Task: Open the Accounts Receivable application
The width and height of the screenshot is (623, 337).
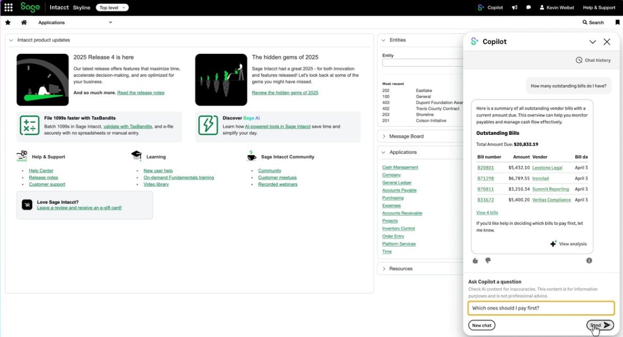Action: pyautogui.click(x=402, y=214)
